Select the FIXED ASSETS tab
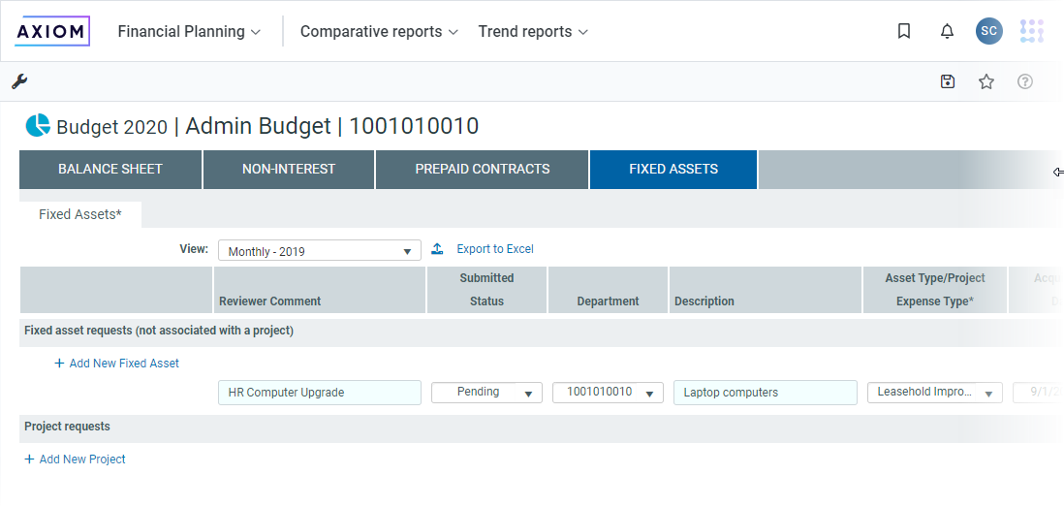 click(673, 169)
